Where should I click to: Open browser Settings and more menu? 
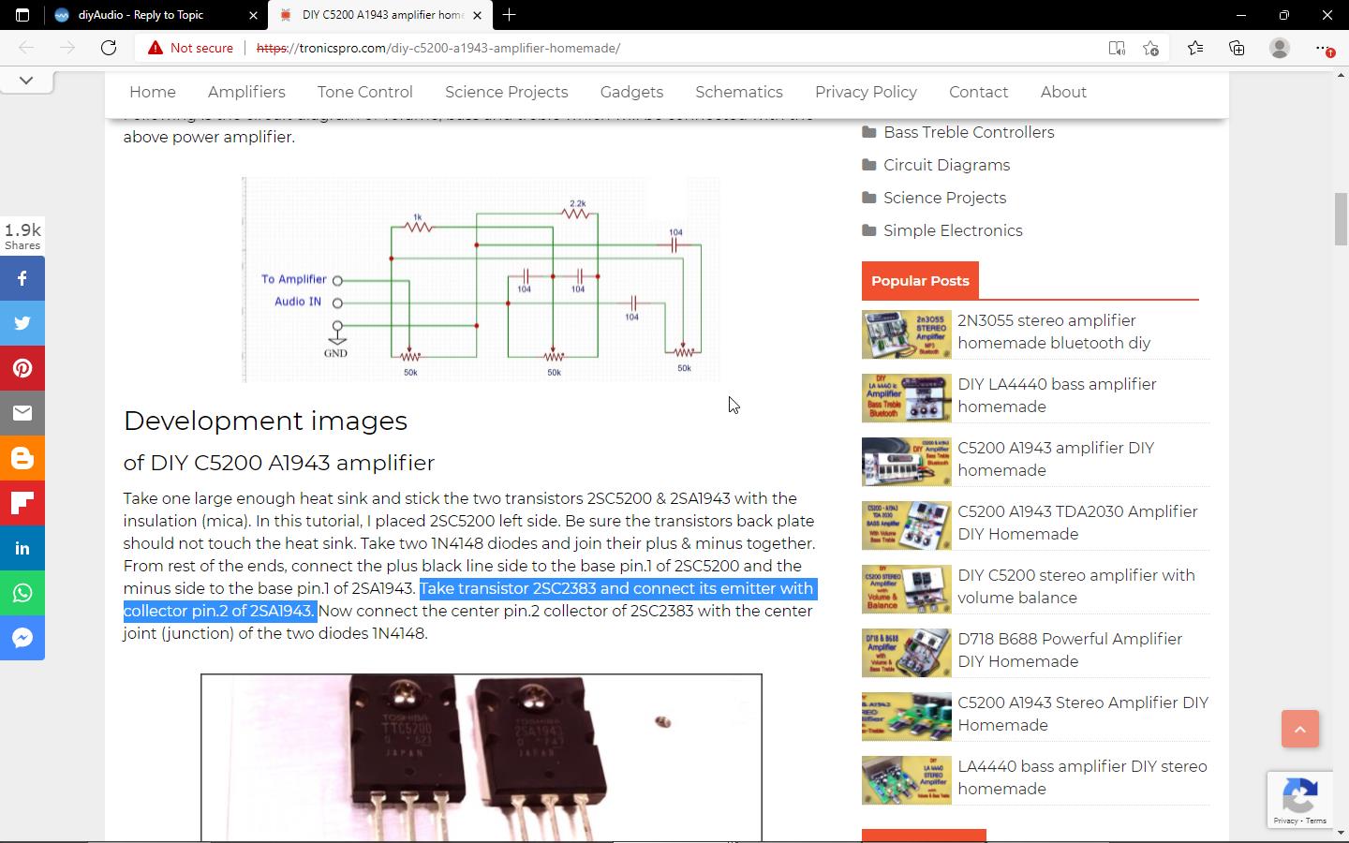(1323, 48)
